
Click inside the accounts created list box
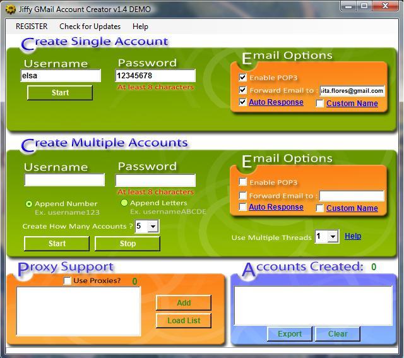click(x=313, y=306)
